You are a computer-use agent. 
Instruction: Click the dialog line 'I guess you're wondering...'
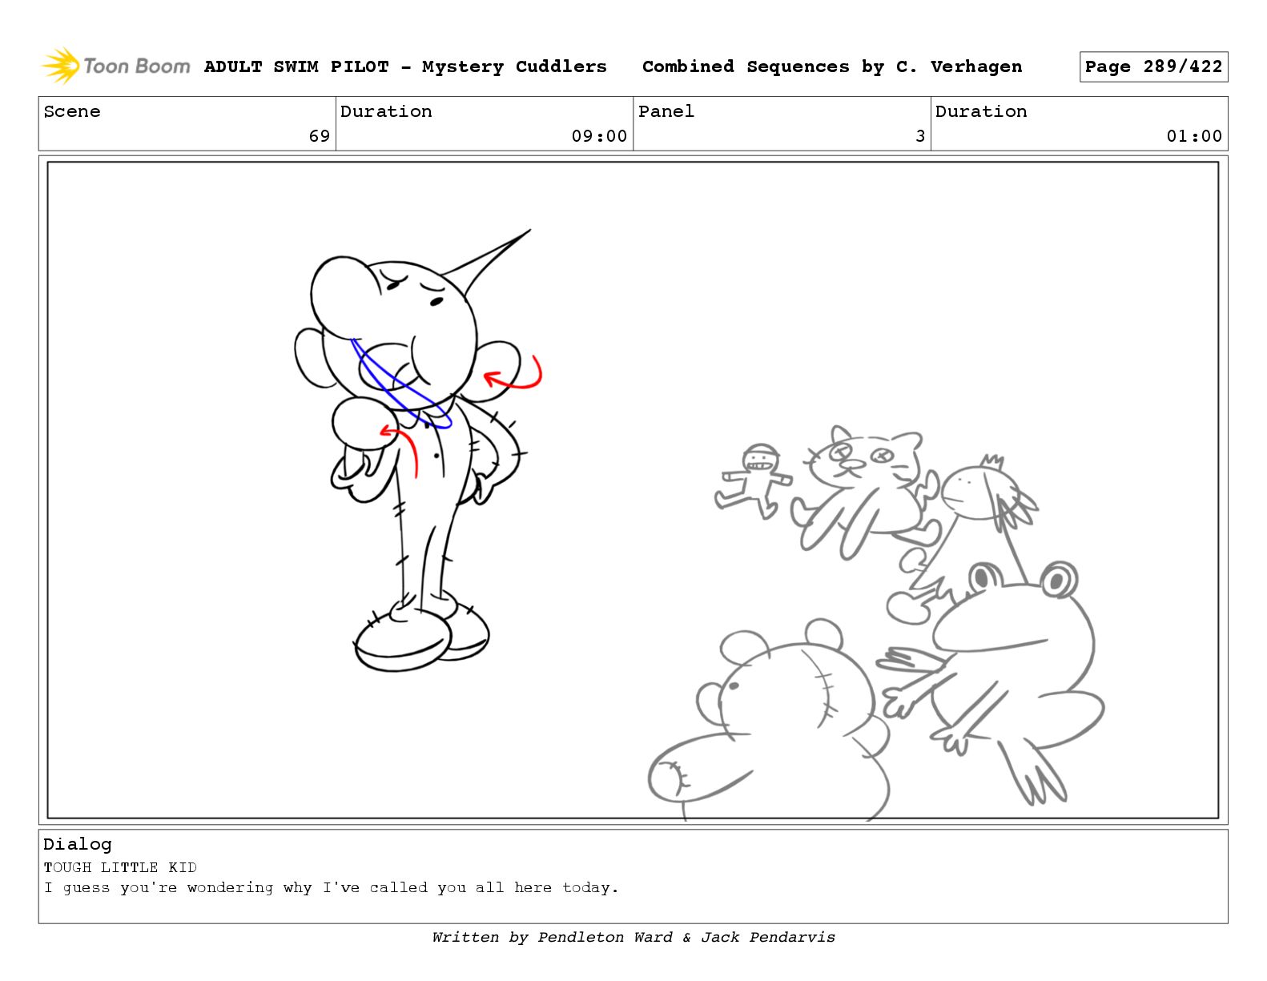(331, 887)
